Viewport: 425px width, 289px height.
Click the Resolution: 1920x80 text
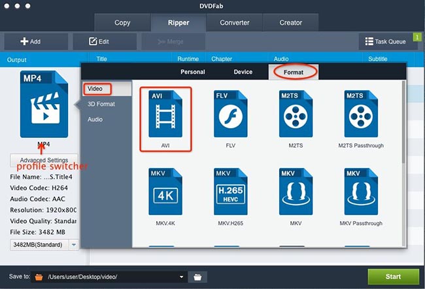point(43,210)
